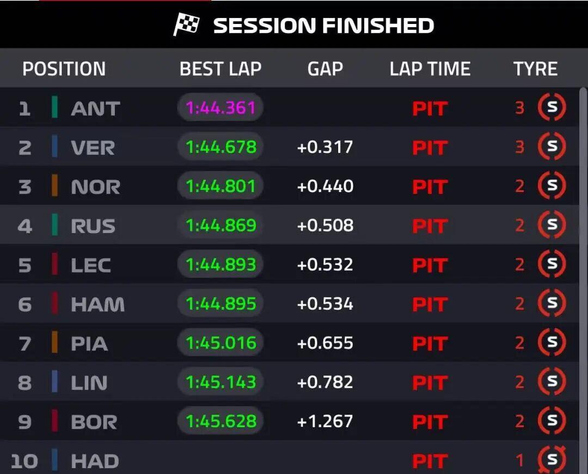Select the LIN driver row name
The image size is (588, 474).
[x=89, y=383]
